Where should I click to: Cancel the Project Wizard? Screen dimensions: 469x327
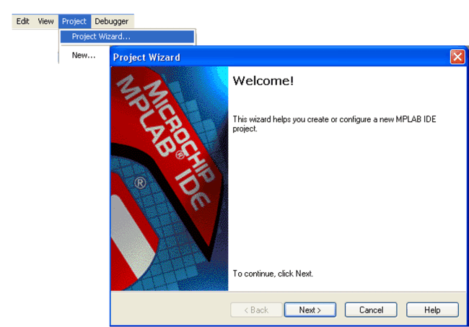pyautogui.click(x=371, y=310)
